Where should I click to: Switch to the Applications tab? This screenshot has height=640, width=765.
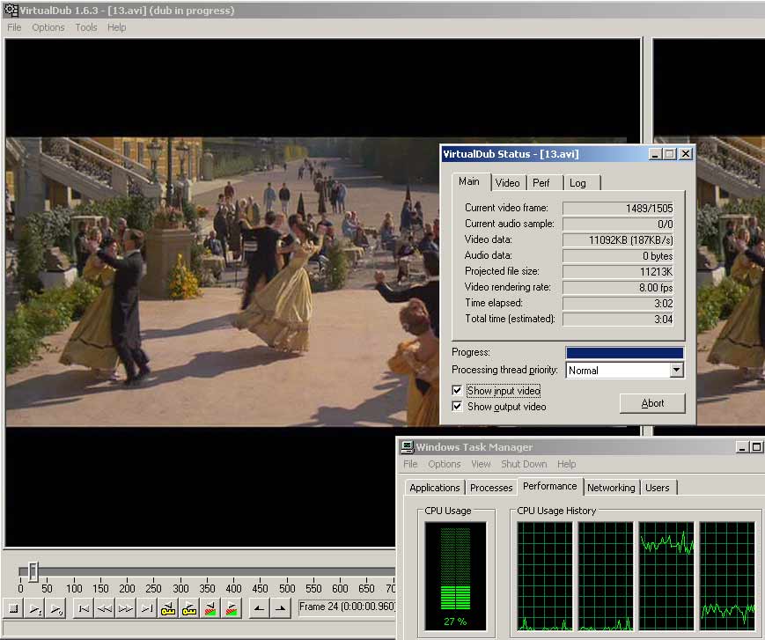pos(435,488)
